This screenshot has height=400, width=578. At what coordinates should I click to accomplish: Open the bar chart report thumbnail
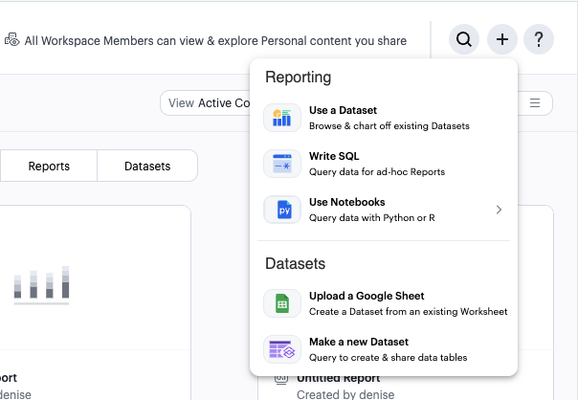tap(42, 285)
